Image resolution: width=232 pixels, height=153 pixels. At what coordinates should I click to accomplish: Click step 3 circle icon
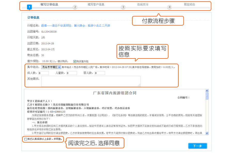pos(123,7)
